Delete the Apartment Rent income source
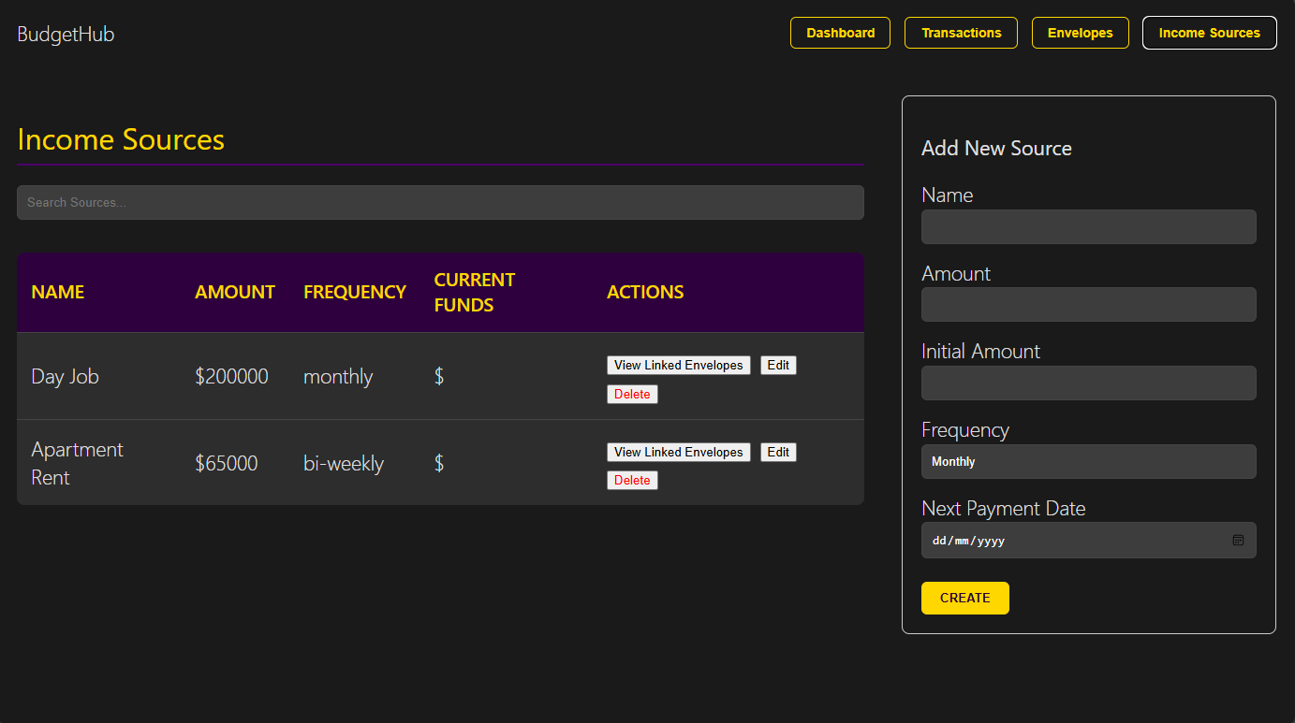1295x723 pixels. (632, 480)
